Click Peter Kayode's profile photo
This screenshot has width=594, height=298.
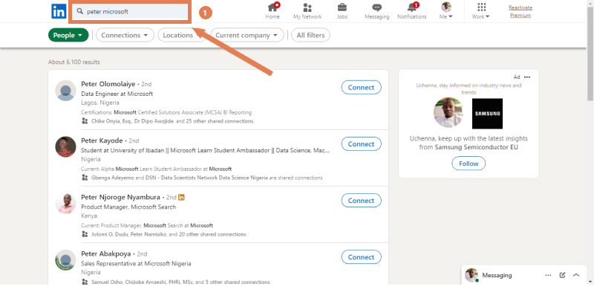coord(65,146)
